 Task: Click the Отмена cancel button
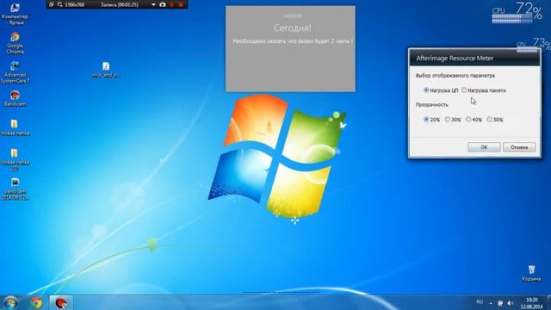pyautogui.click(x=519, y=147)
